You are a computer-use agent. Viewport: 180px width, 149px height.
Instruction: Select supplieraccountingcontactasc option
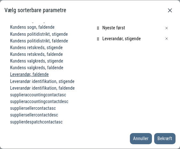(x=38, y=95)
